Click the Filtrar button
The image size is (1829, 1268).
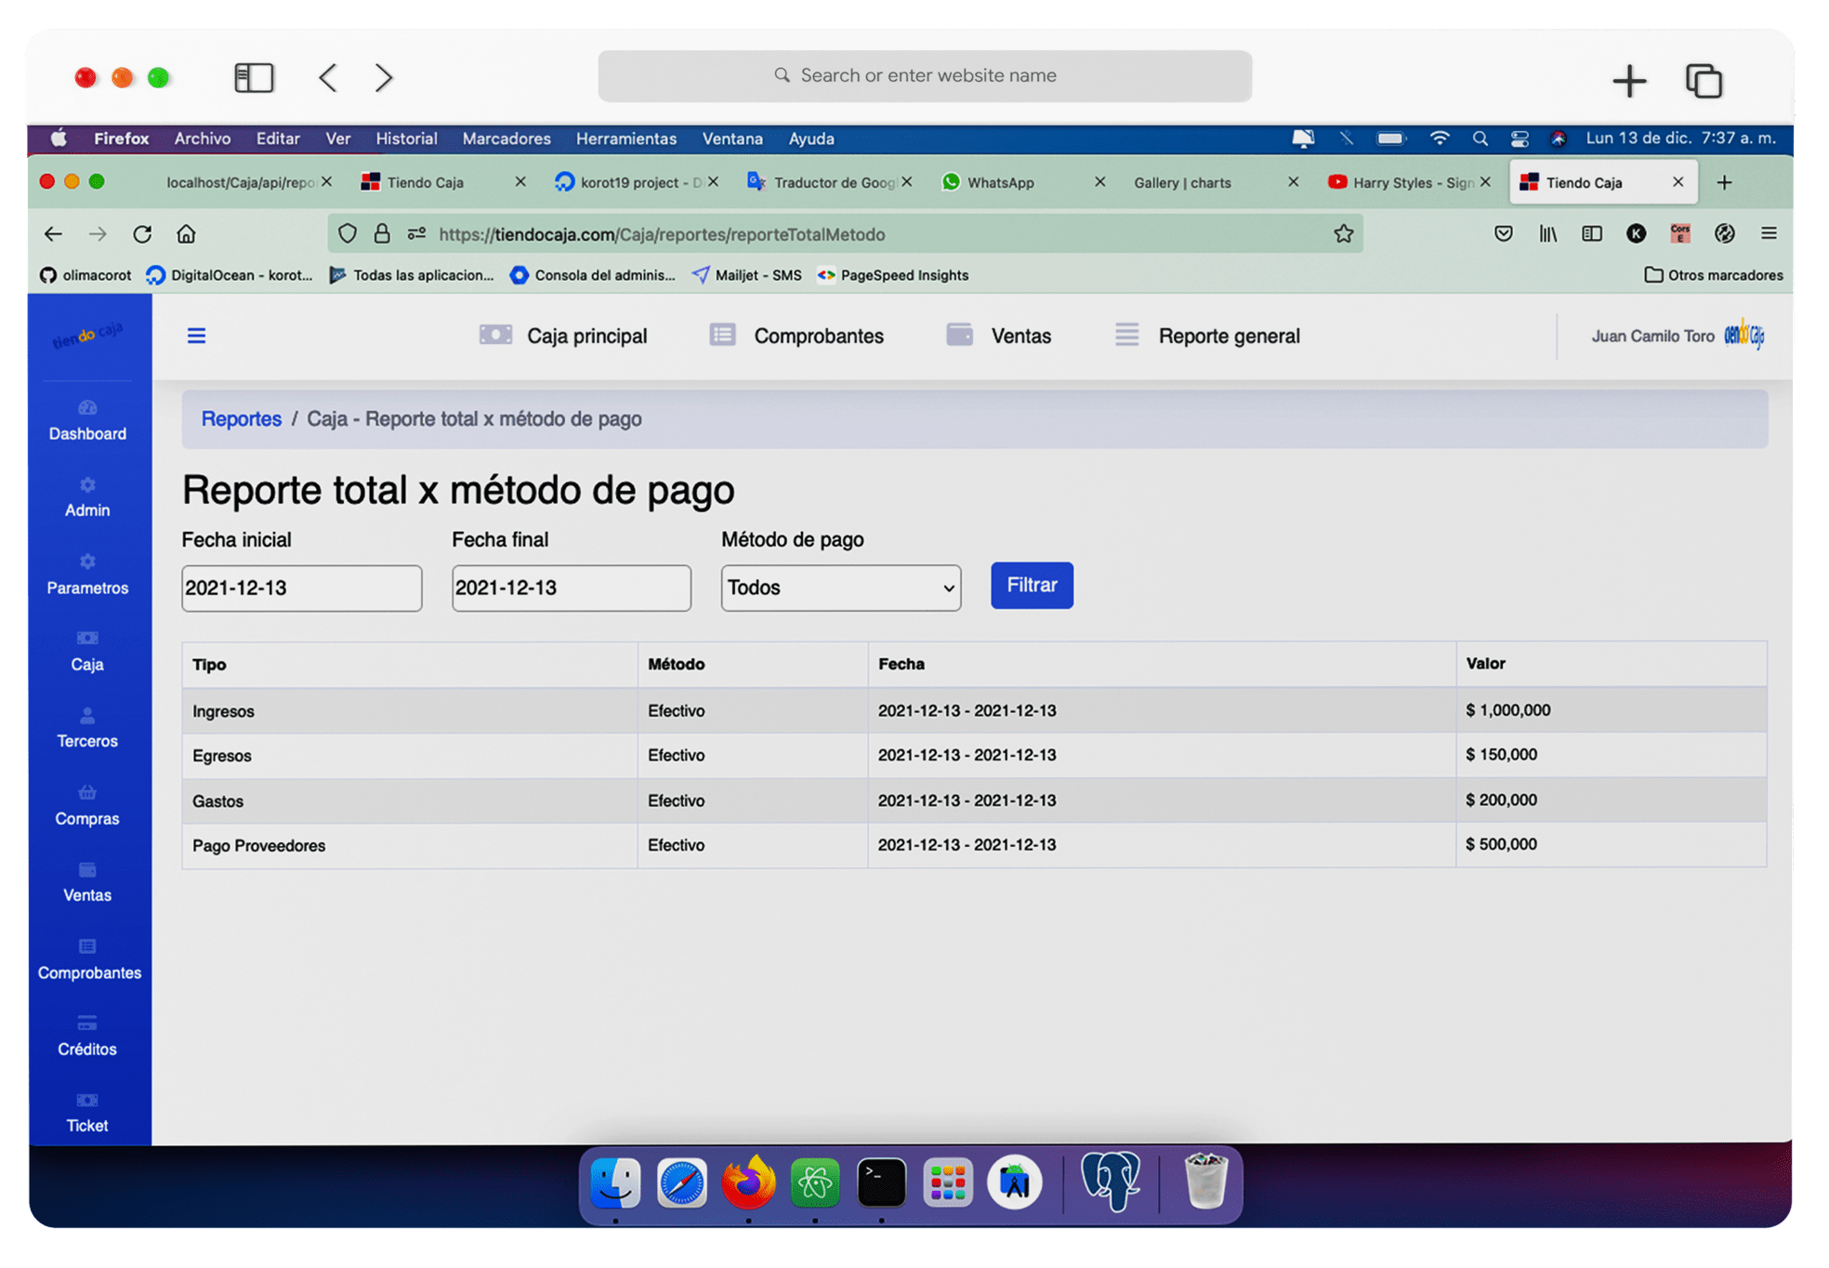[1032, 586]
